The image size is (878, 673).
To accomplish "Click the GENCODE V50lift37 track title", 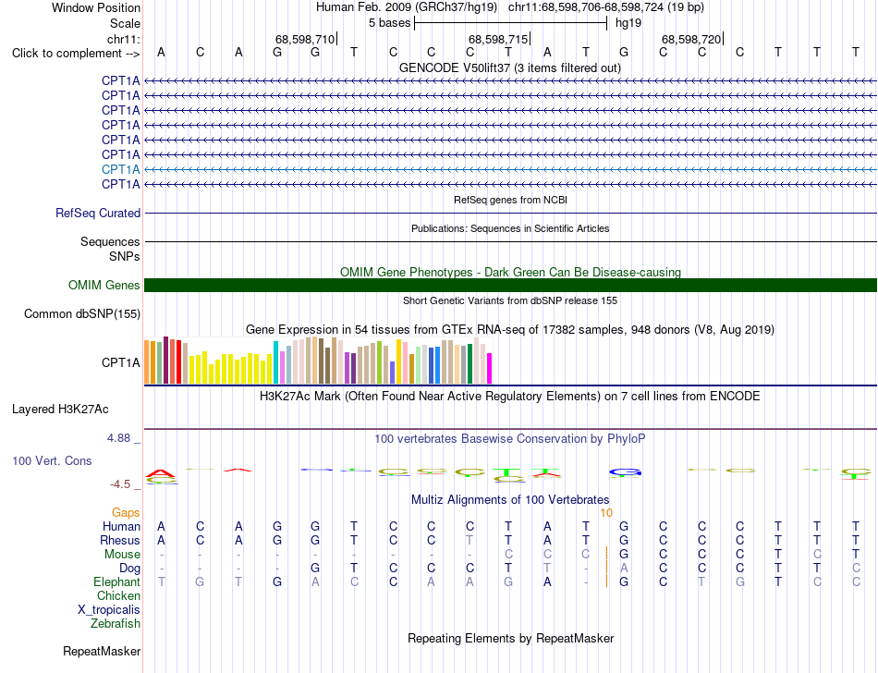I will (x=510, y=67).
